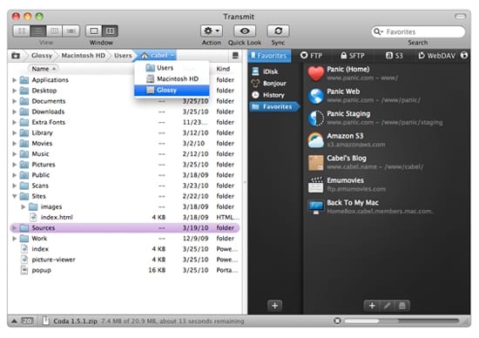Screen dimensions: 479x338
Task: Open search magnifier options dropdown
Action: point(379,31)
